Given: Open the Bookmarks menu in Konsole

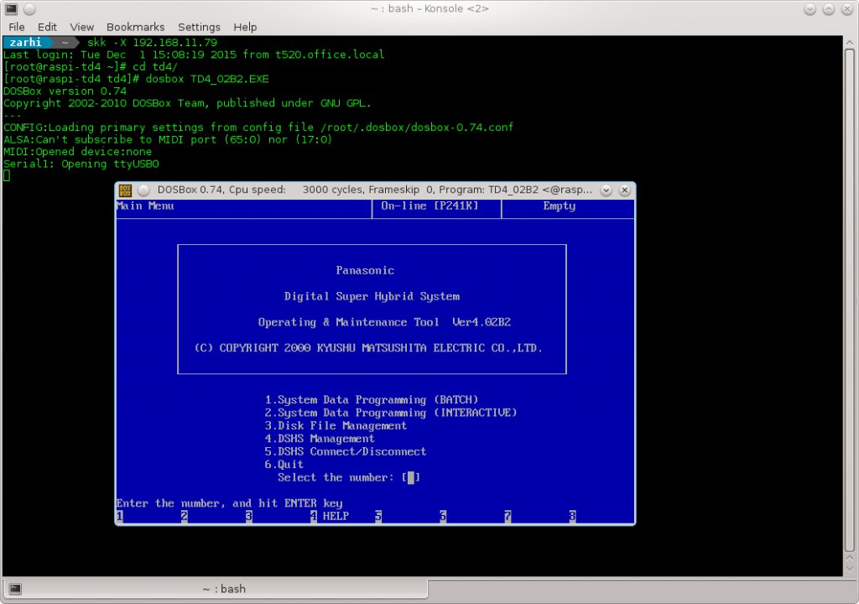Looking at the screenshot, I should coord(135,27).
